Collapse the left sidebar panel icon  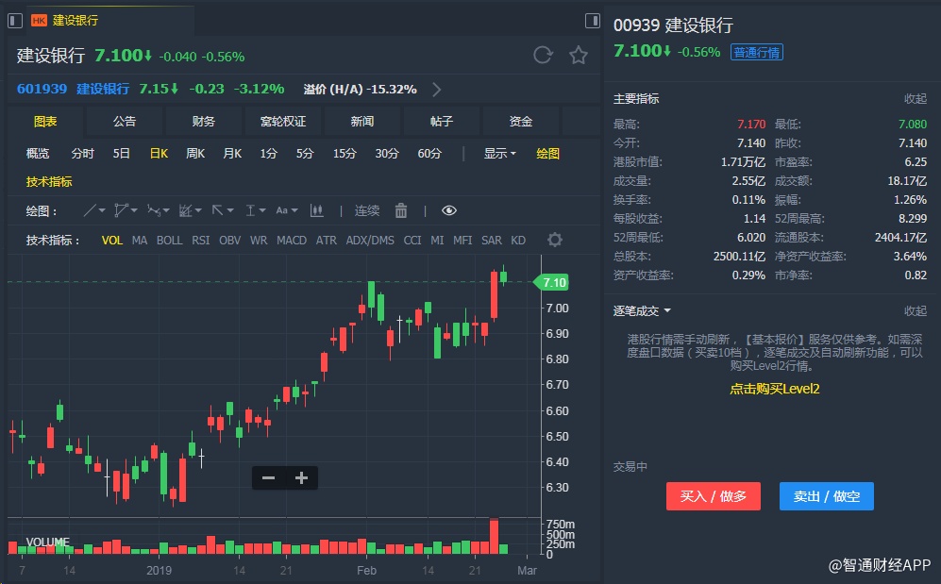point(14,20)
